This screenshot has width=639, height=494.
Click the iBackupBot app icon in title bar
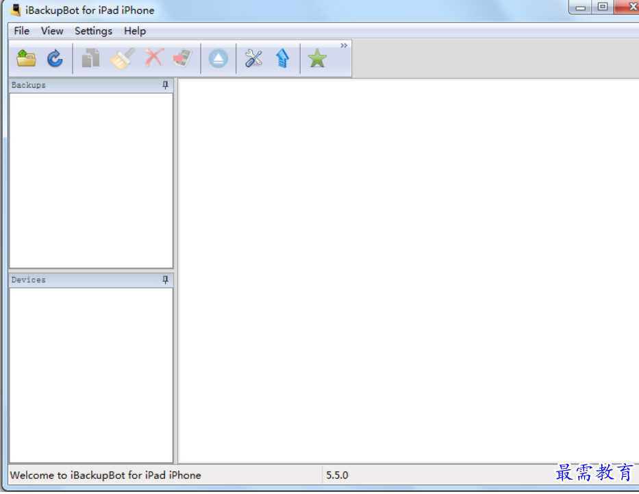coord(16,10)
